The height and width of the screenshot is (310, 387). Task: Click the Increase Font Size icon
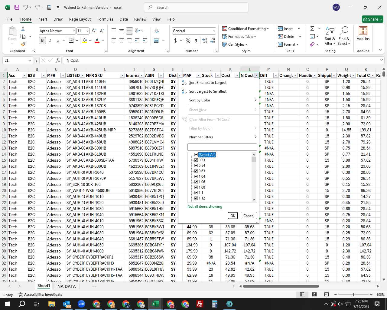(x=94, y=31)
